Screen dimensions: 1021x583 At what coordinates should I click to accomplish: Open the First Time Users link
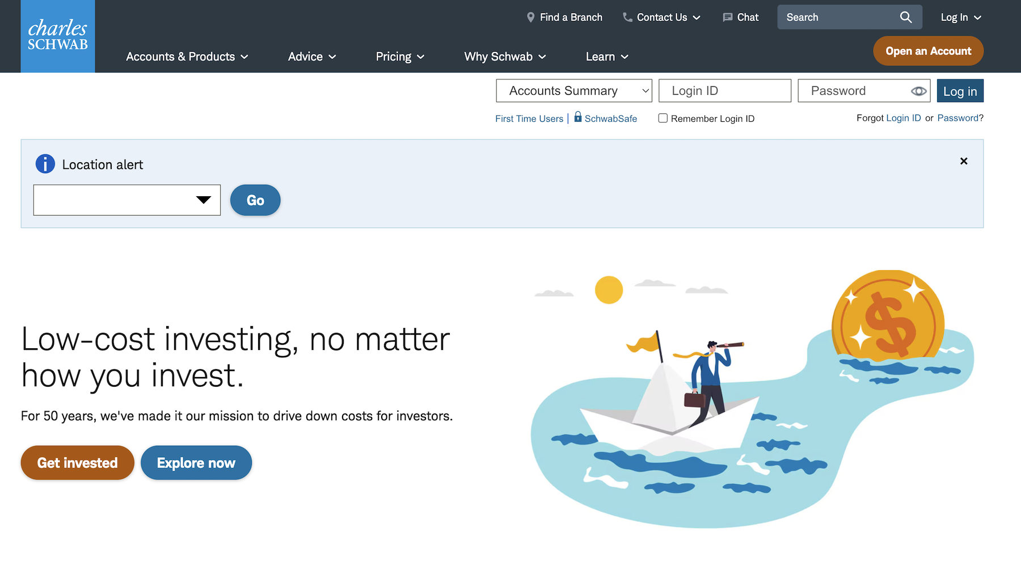coord(529,119)
